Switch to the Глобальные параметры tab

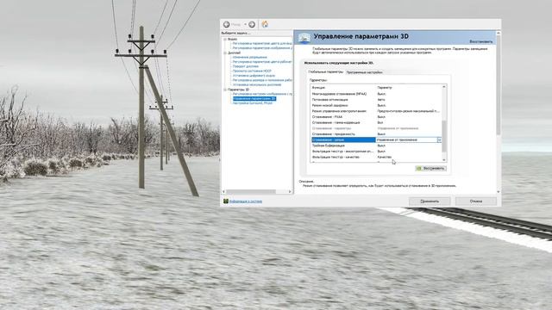(x=325, y=71)
